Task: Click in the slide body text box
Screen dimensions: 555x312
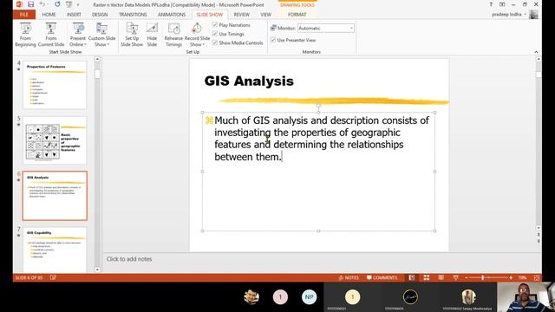Action: click(318, 172)
